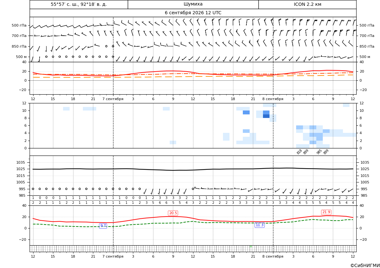Click the rotated 818 cloud value label
Screen dimensions: 380x268
299,152
